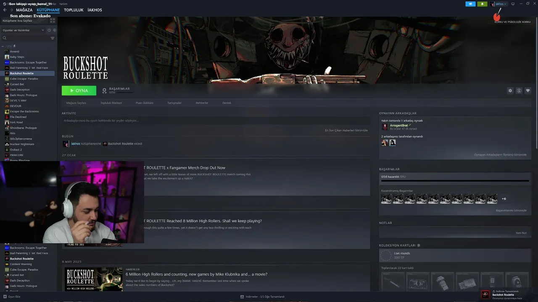538x302 pixels.
Task: Select upper Backrooms: Escape Together entry
Action: [x=28, y=62]
